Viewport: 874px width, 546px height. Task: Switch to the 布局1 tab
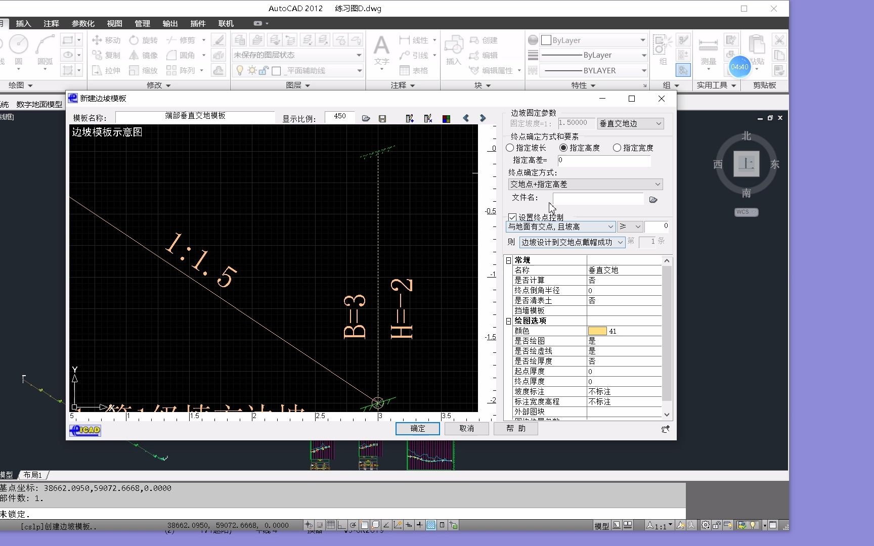click(33, 475)
